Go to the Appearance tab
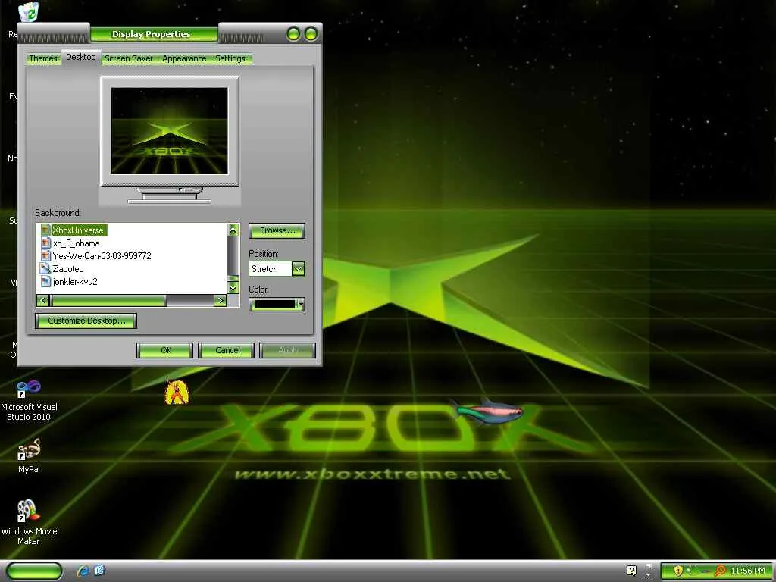 coord(184,58)
